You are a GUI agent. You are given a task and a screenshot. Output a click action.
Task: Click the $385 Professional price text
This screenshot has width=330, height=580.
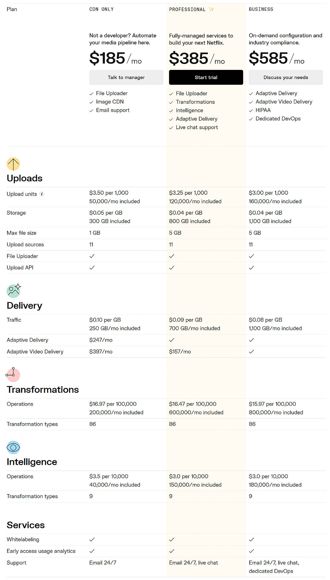[x=189, y=58]
